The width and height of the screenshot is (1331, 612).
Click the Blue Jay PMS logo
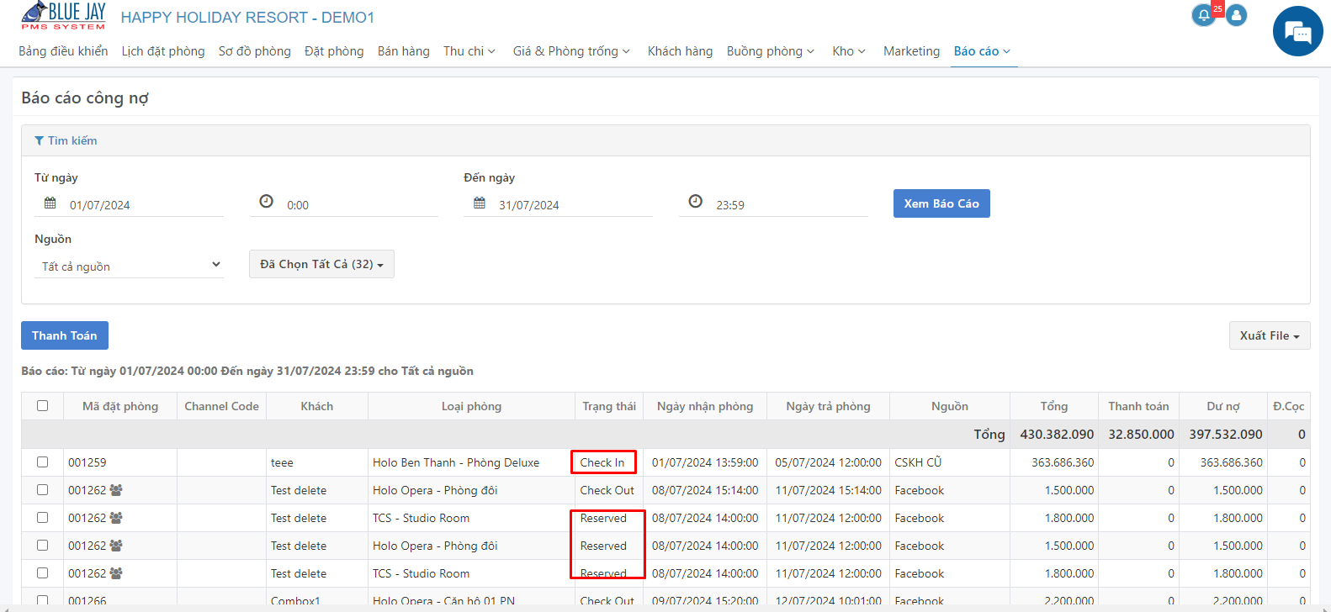point(64,16)
